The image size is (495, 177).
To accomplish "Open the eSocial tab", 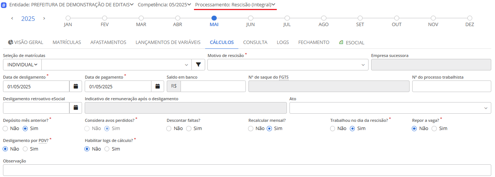I will click(x=351, y=42).
